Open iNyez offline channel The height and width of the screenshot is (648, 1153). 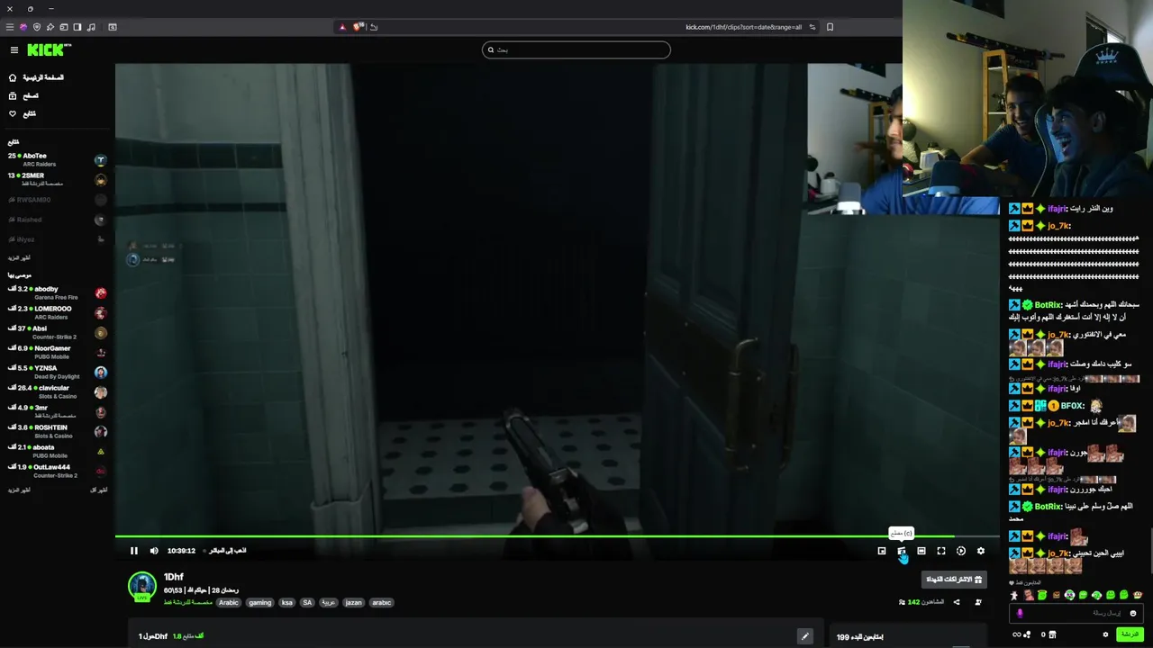(58, 239)
